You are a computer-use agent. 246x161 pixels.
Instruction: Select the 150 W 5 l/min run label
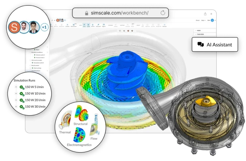pos(34,87)
